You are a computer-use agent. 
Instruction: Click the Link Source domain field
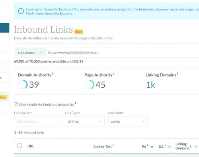click(x=37, y=122)
